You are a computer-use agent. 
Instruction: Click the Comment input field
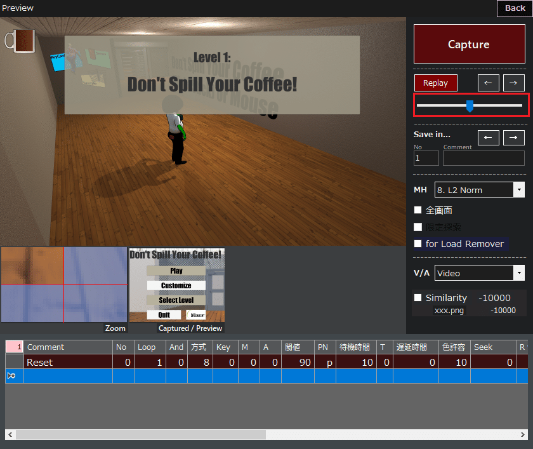[484, 158]
